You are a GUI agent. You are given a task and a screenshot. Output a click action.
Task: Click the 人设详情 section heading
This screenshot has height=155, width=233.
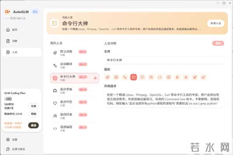tap(110, 43)
